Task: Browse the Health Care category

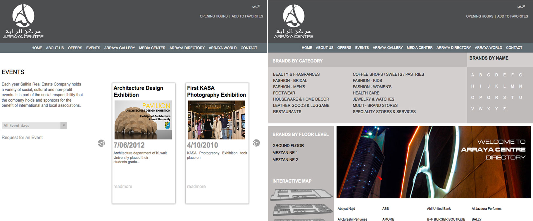Action: (x=366, y=93)
